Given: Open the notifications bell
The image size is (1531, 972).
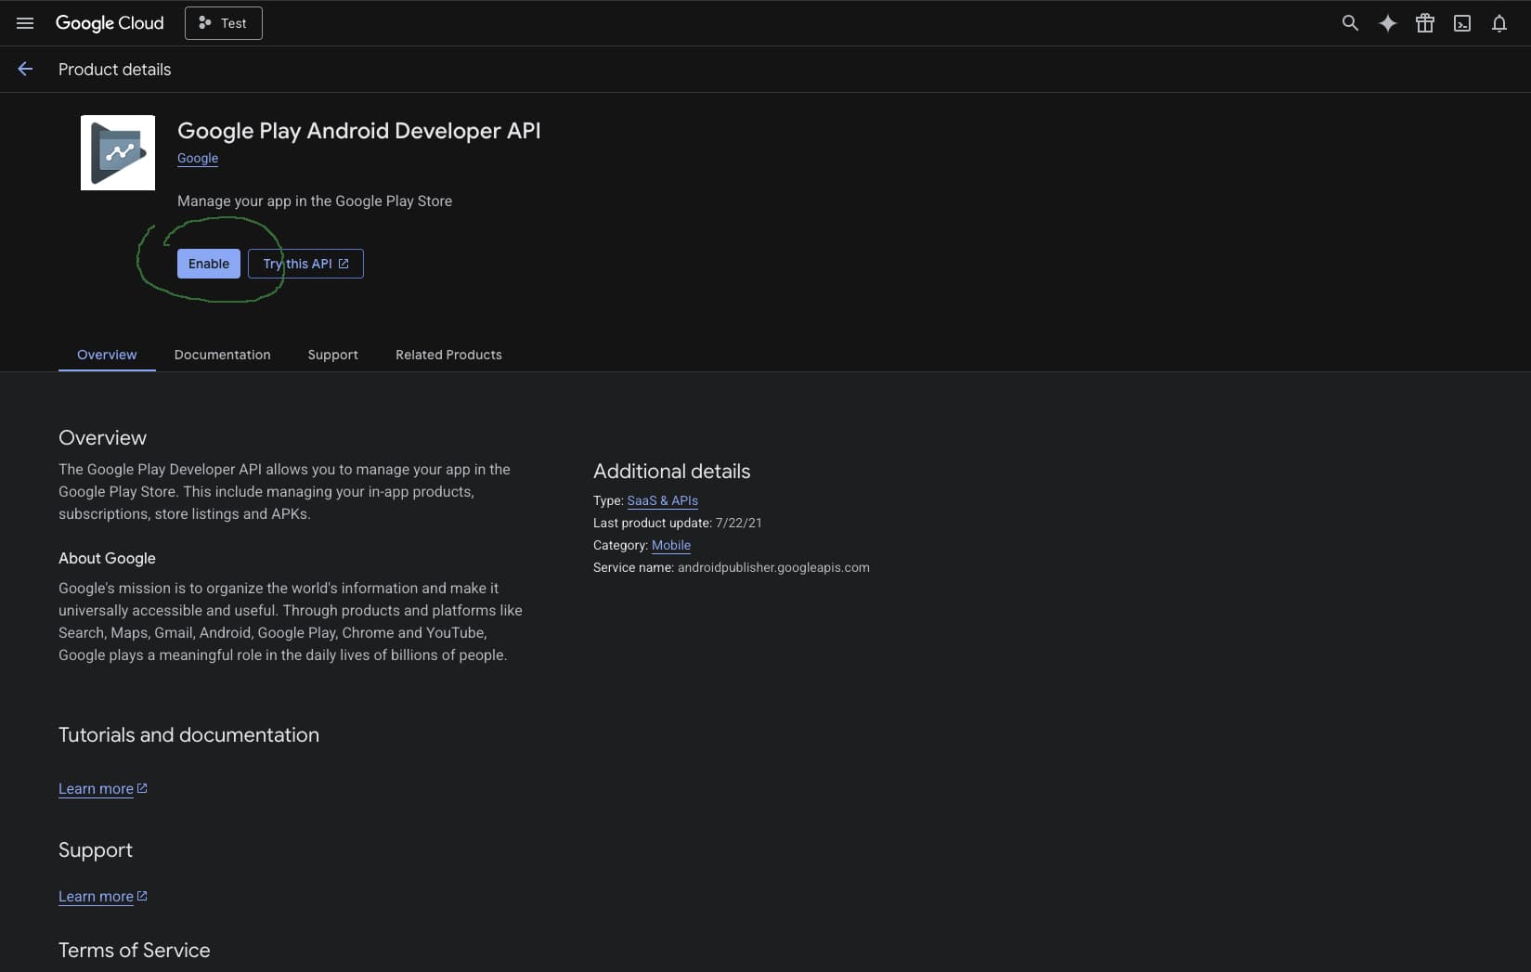Looking at the screenshot, I should coord(1499,23).
